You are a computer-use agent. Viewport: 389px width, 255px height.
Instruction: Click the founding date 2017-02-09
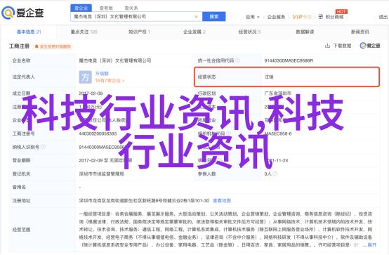pyautogui.click(x=91, y=93)
